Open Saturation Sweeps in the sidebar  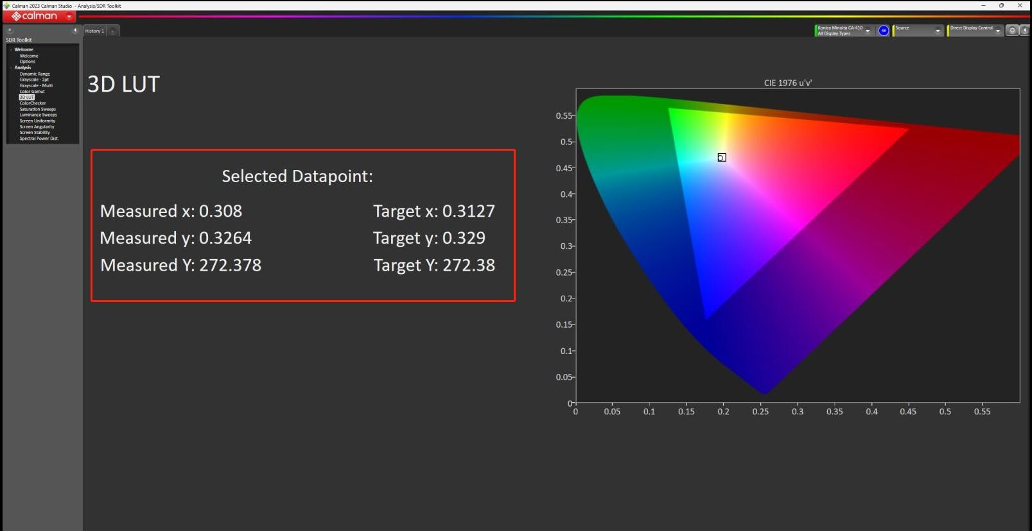point(38,109)
